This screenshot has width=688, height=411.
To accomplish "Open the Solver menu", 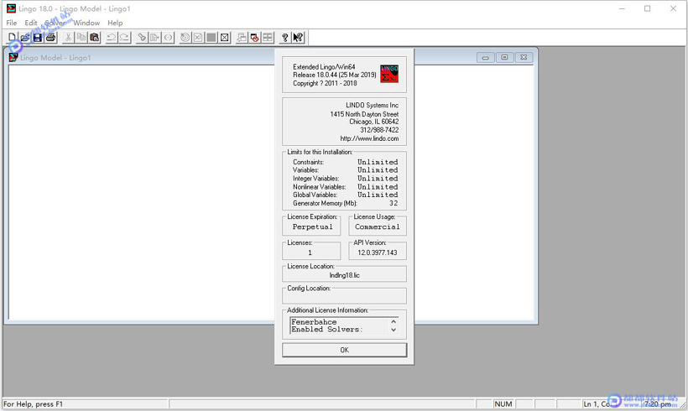I will click(x=55, y=23).
